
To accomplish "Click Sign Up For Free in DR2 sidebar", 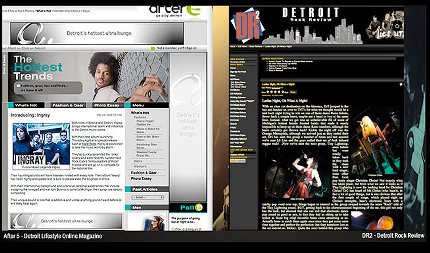I will point(238,72).
